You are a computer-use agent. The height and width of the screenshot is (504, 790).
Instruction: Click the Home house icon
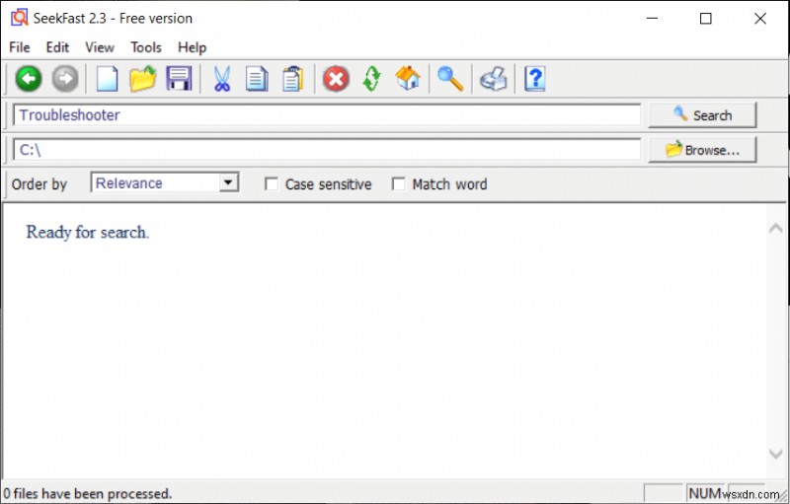click(408, 79)
